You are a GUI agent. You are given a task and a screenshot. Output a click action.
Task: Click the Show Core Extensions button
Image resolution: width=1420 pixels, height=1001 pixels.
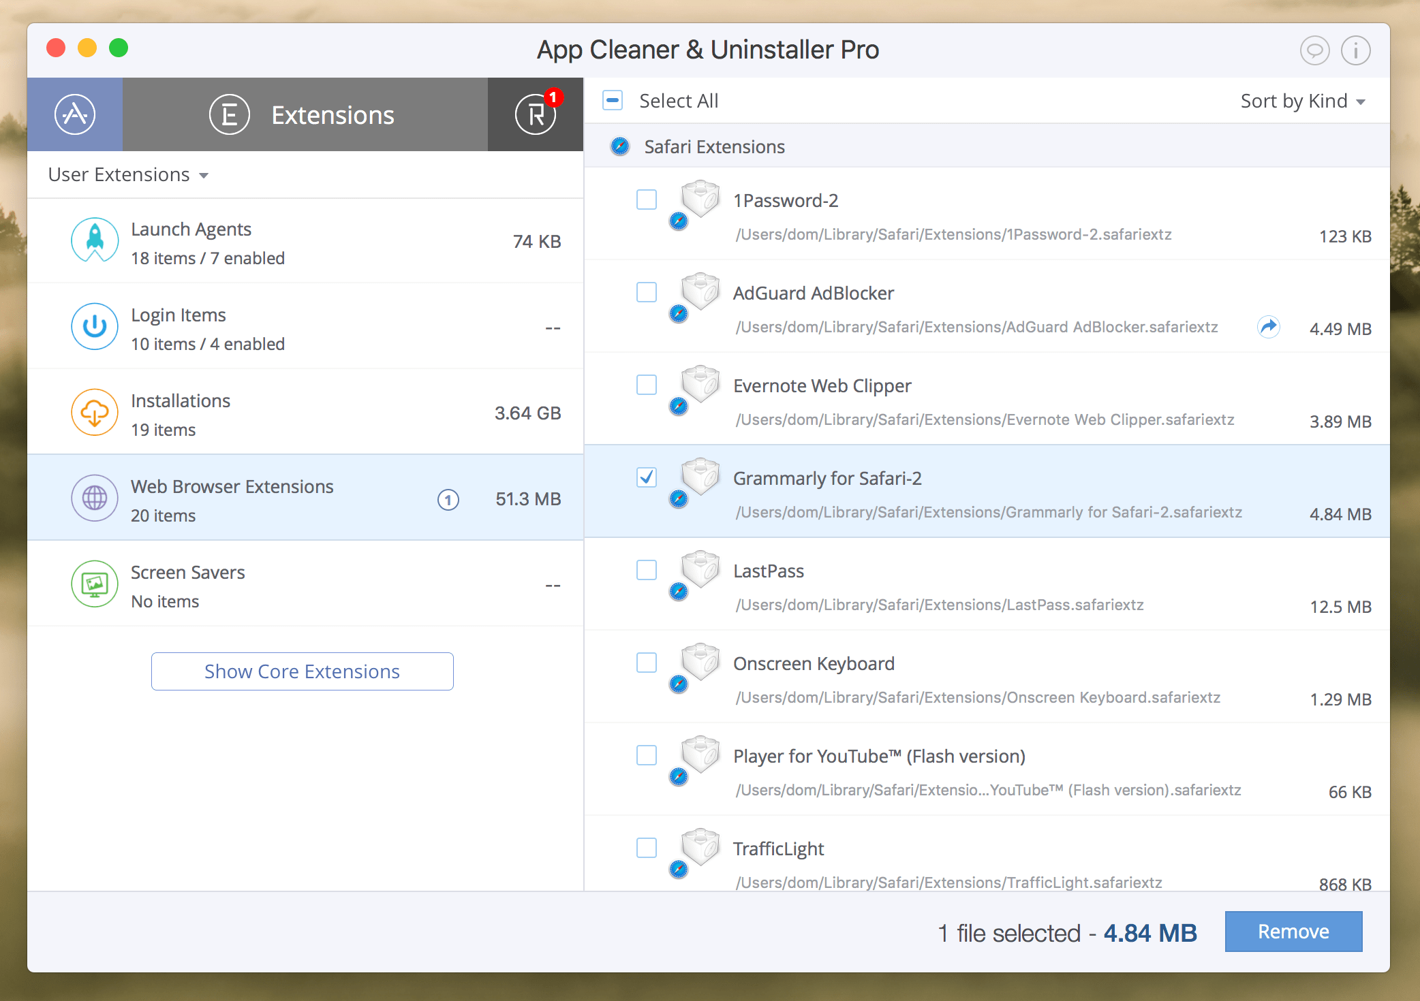pyautogui.click(x=303, y=669)
